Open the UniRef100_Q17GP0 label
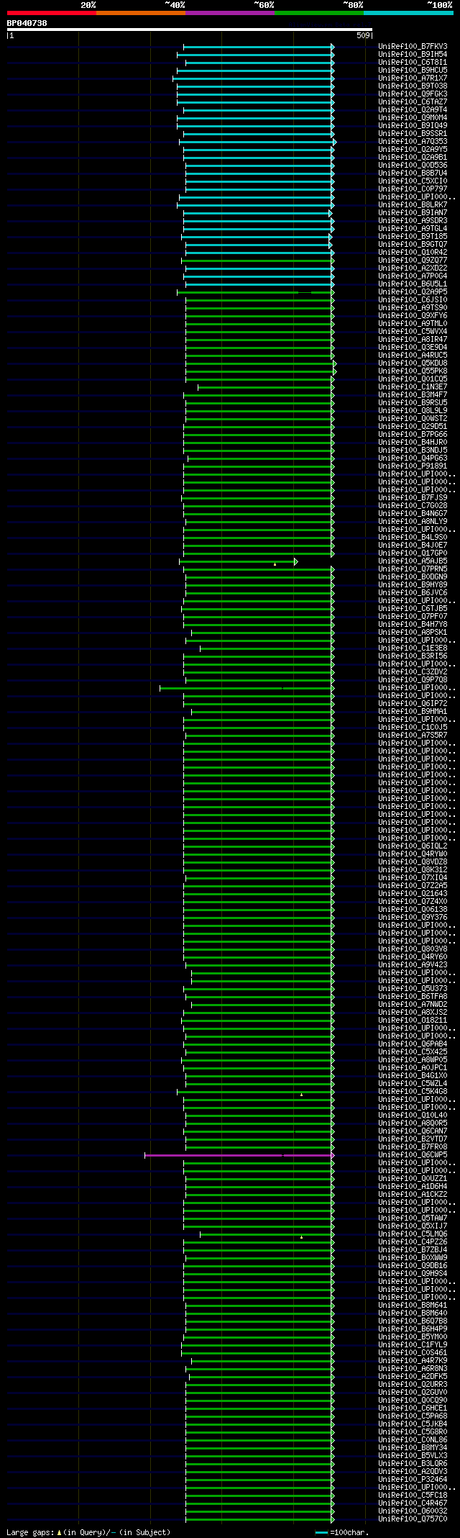 [413, 553]
